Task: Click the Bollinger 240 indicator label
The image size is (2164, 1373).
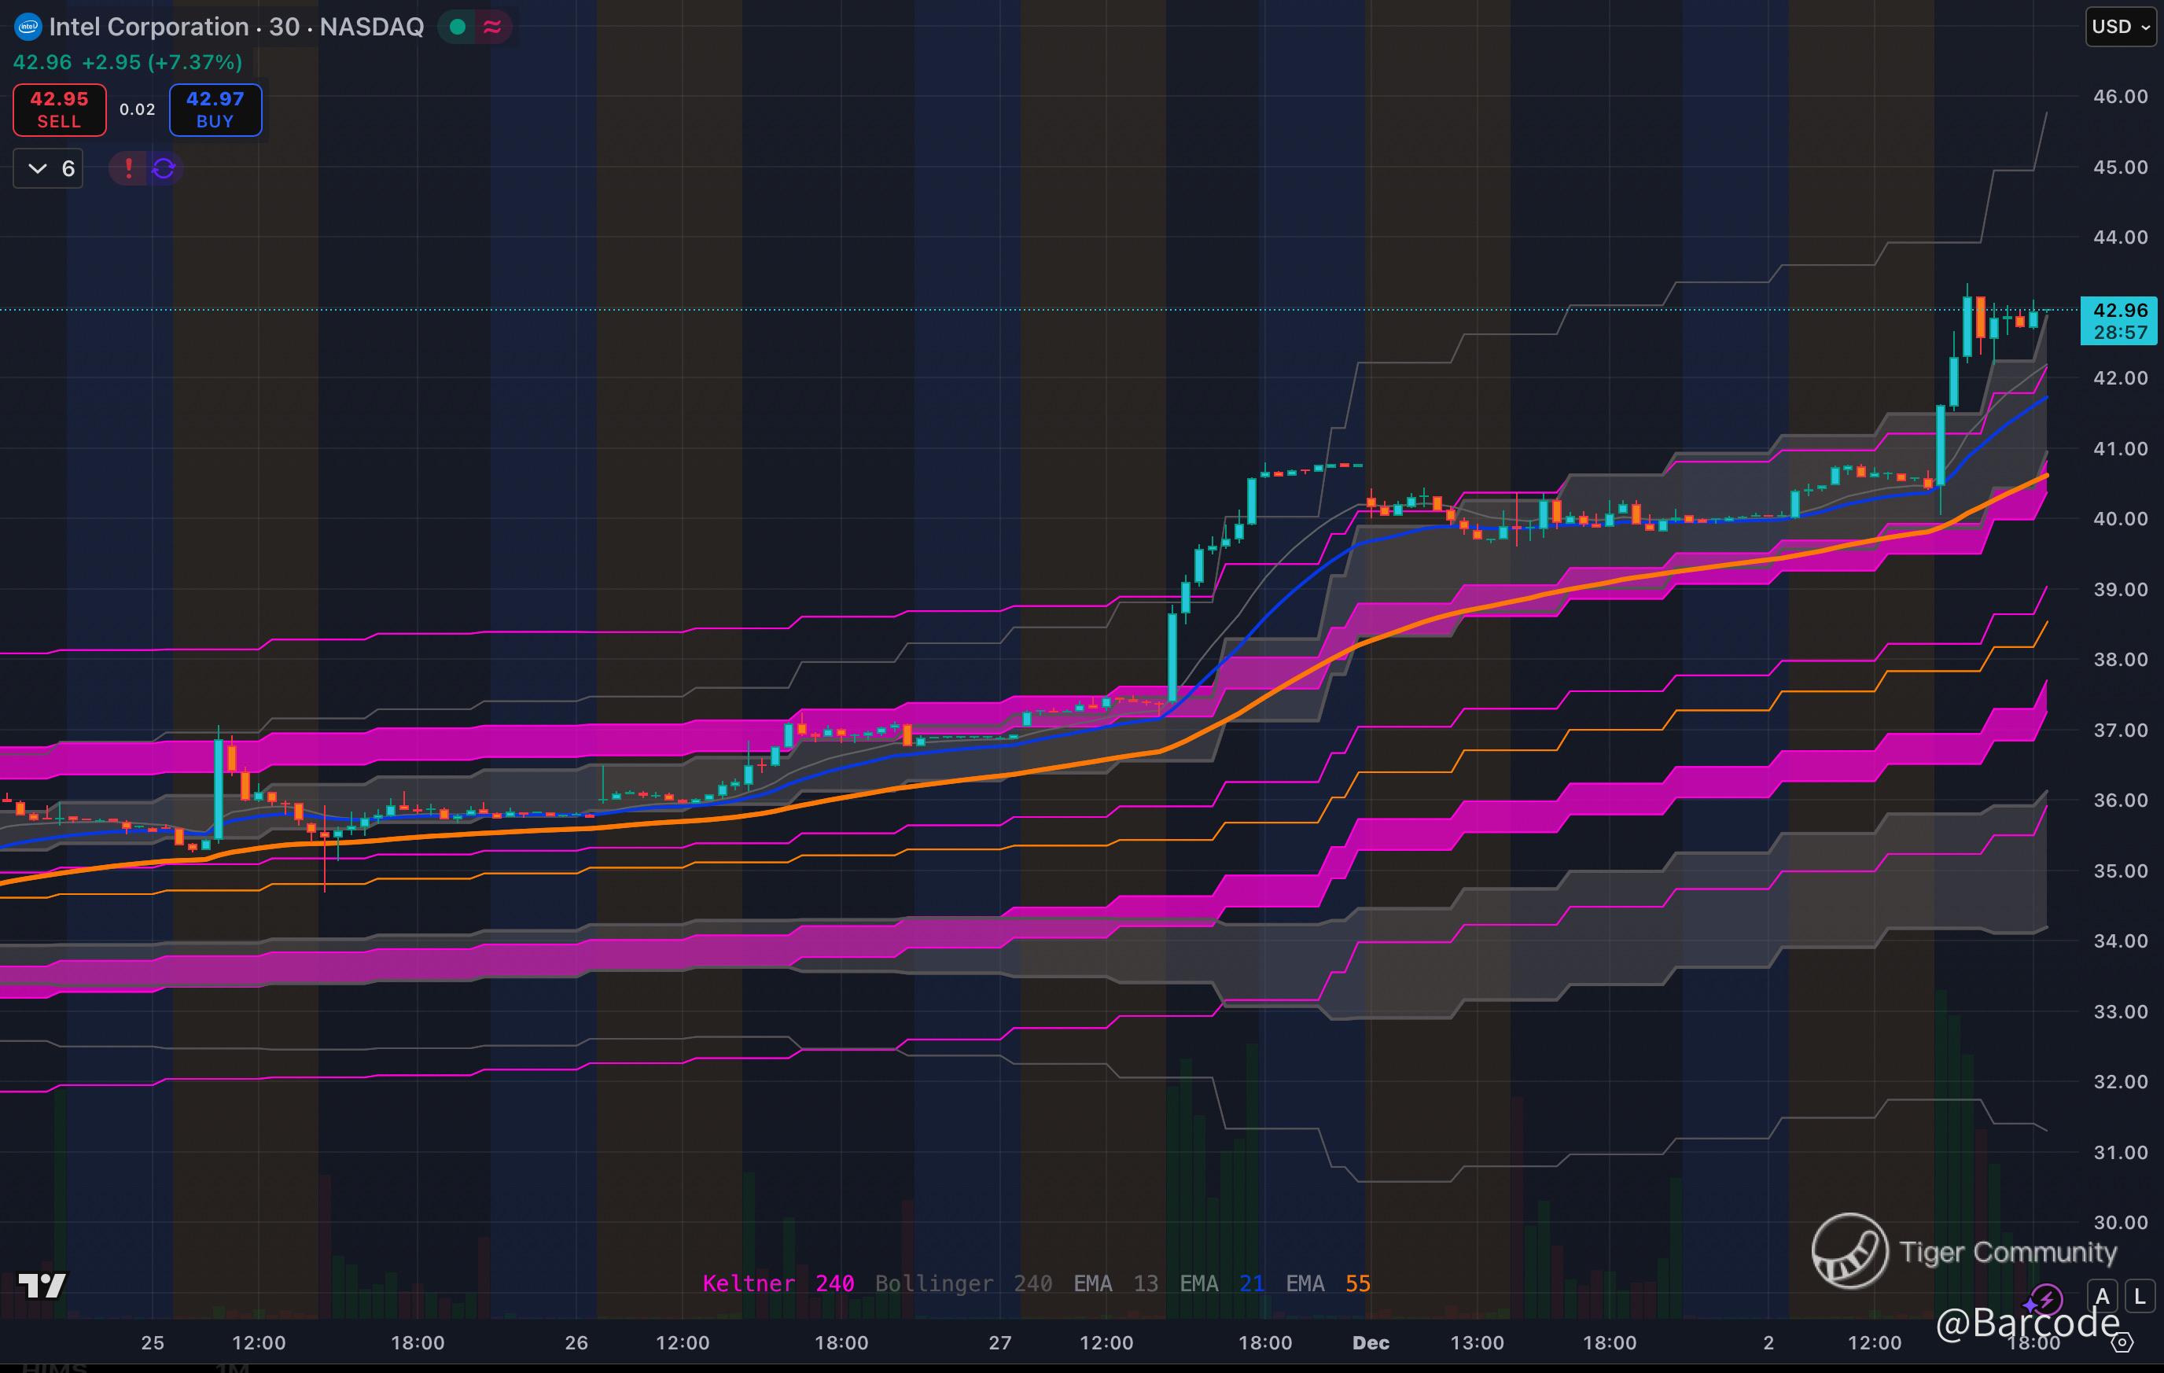Action: pos(962,1283)
